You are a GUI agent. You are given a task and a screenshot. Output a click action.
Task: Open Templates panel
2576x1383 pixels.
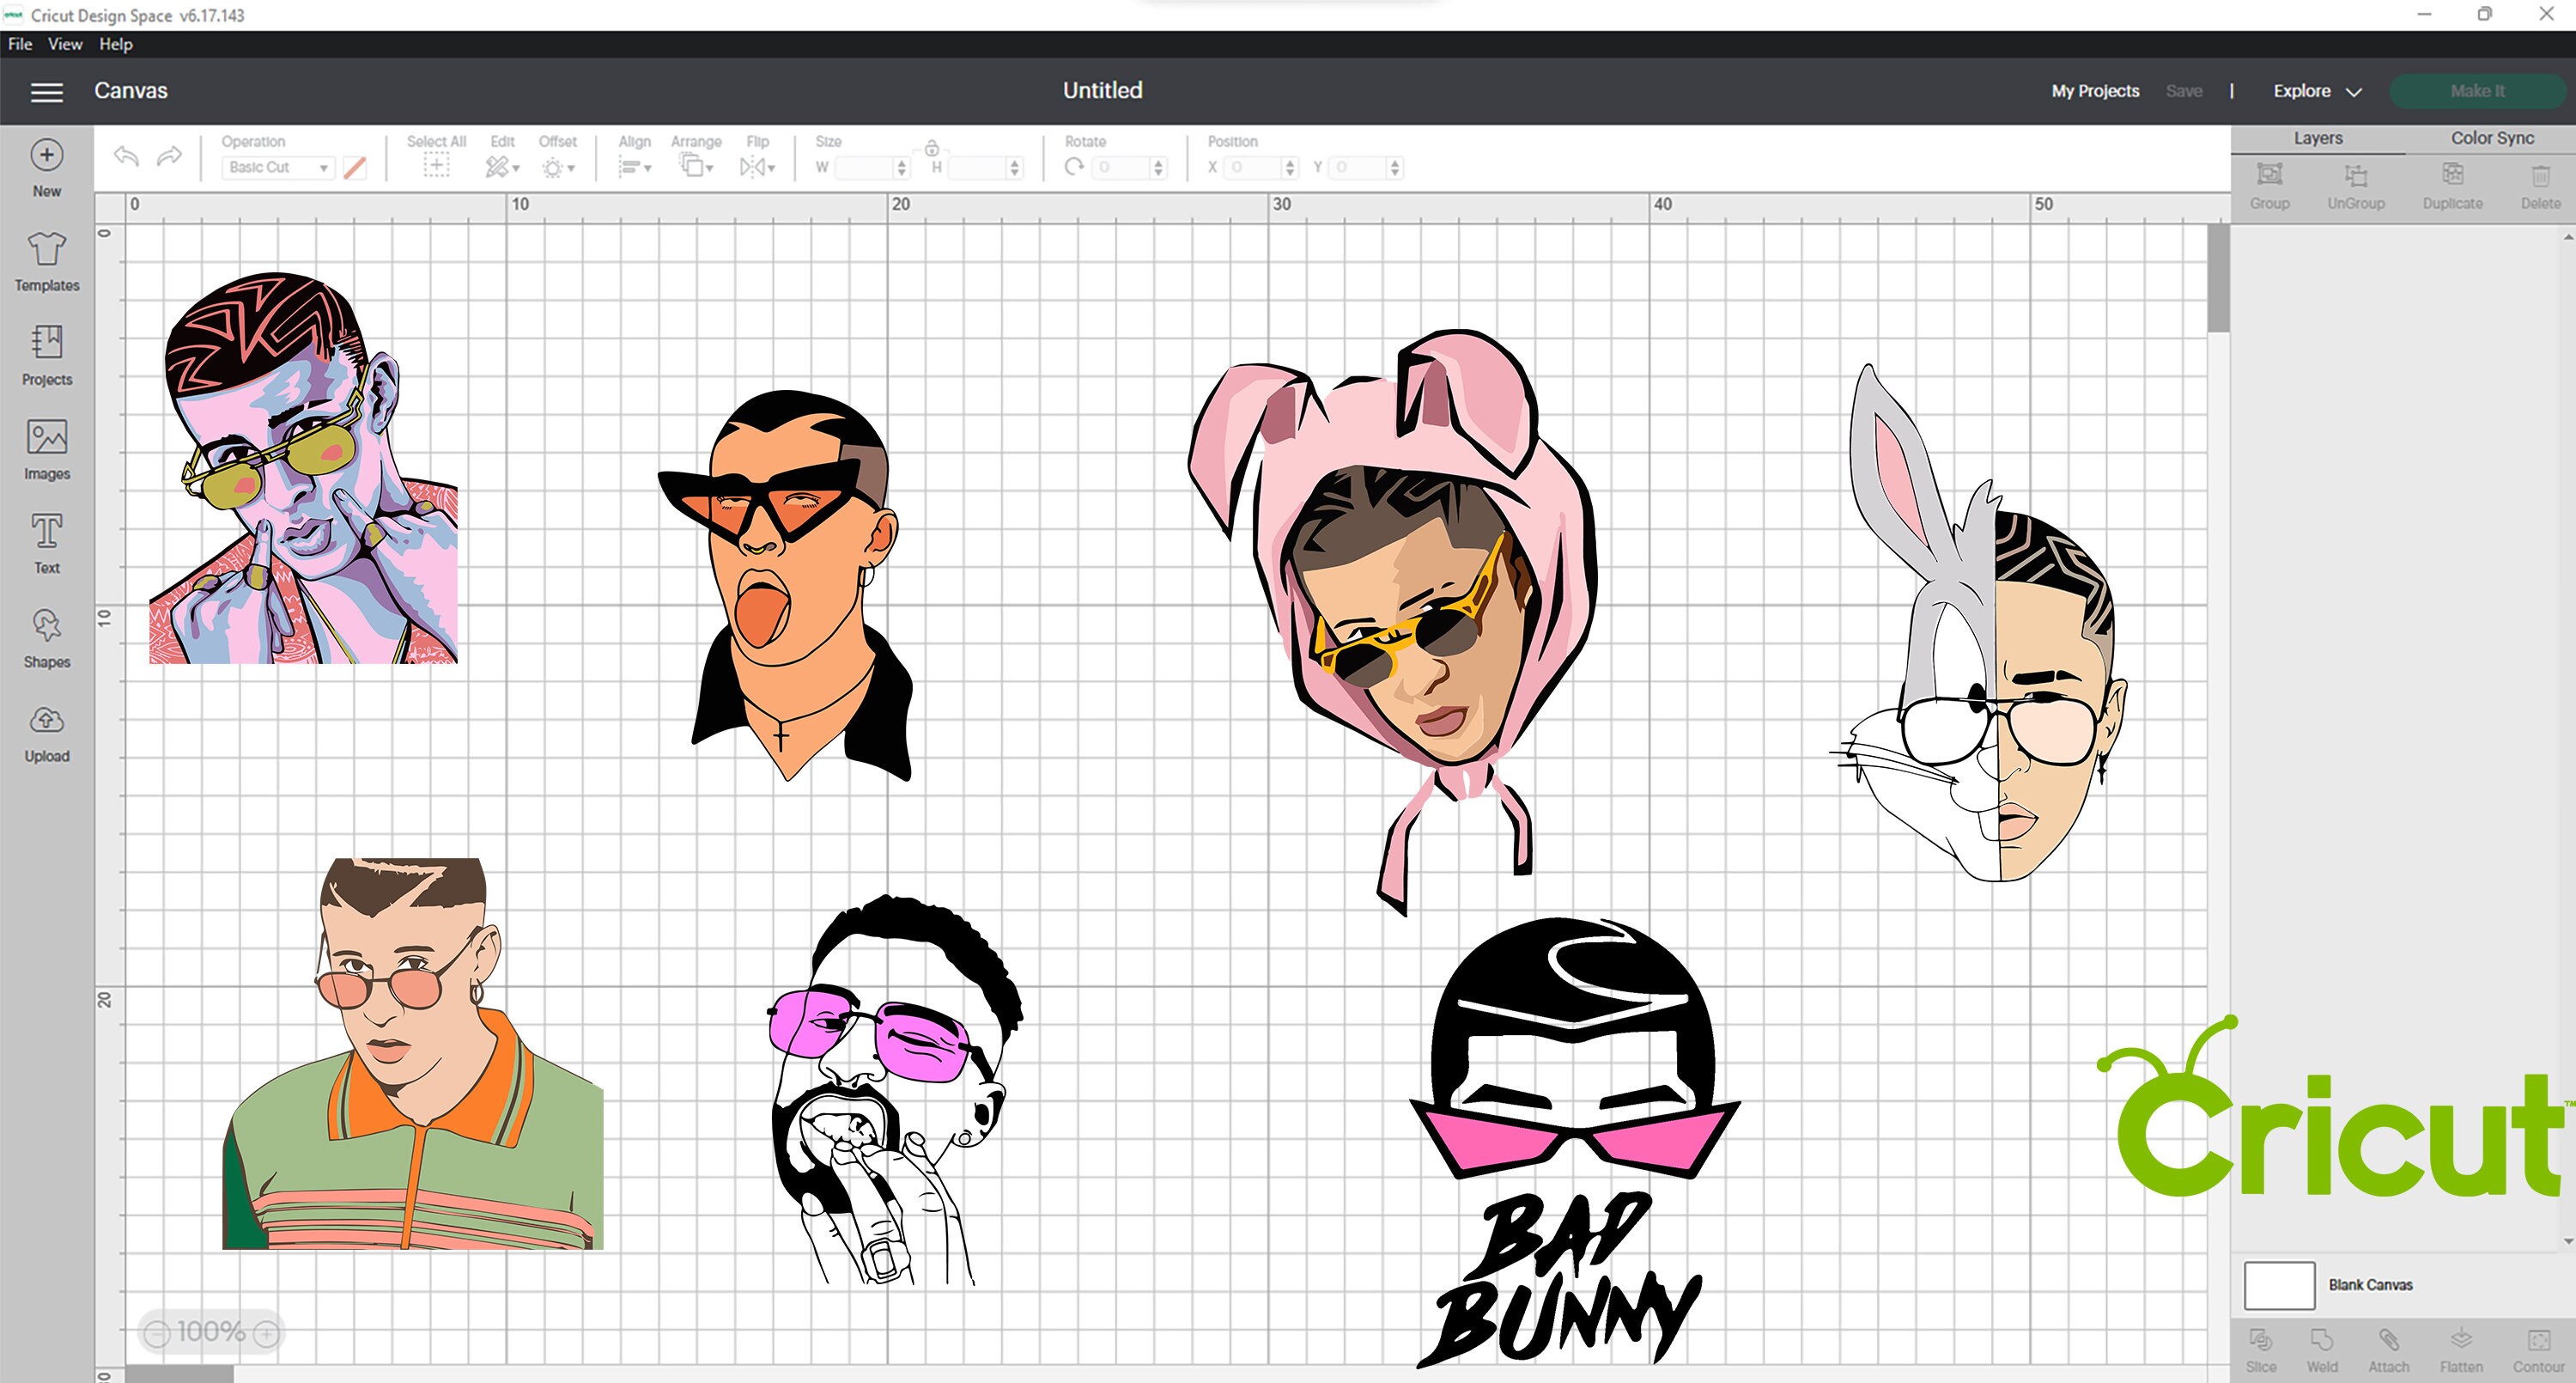[x=46, y=262]
